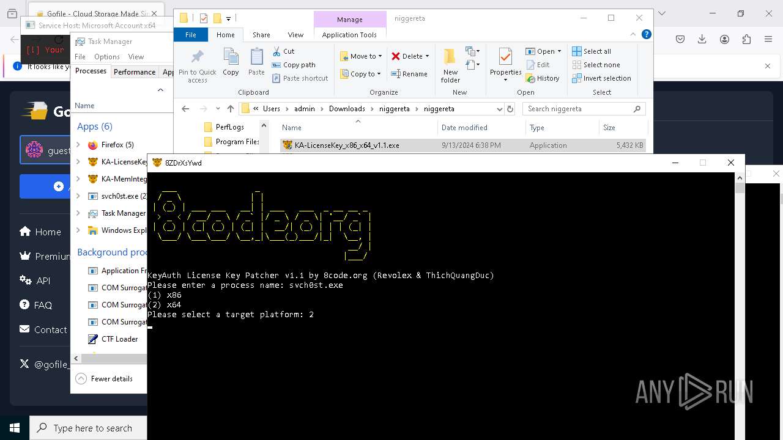Sort by Size column header
This screenshot has height=440, width=783.
point(609,128)
